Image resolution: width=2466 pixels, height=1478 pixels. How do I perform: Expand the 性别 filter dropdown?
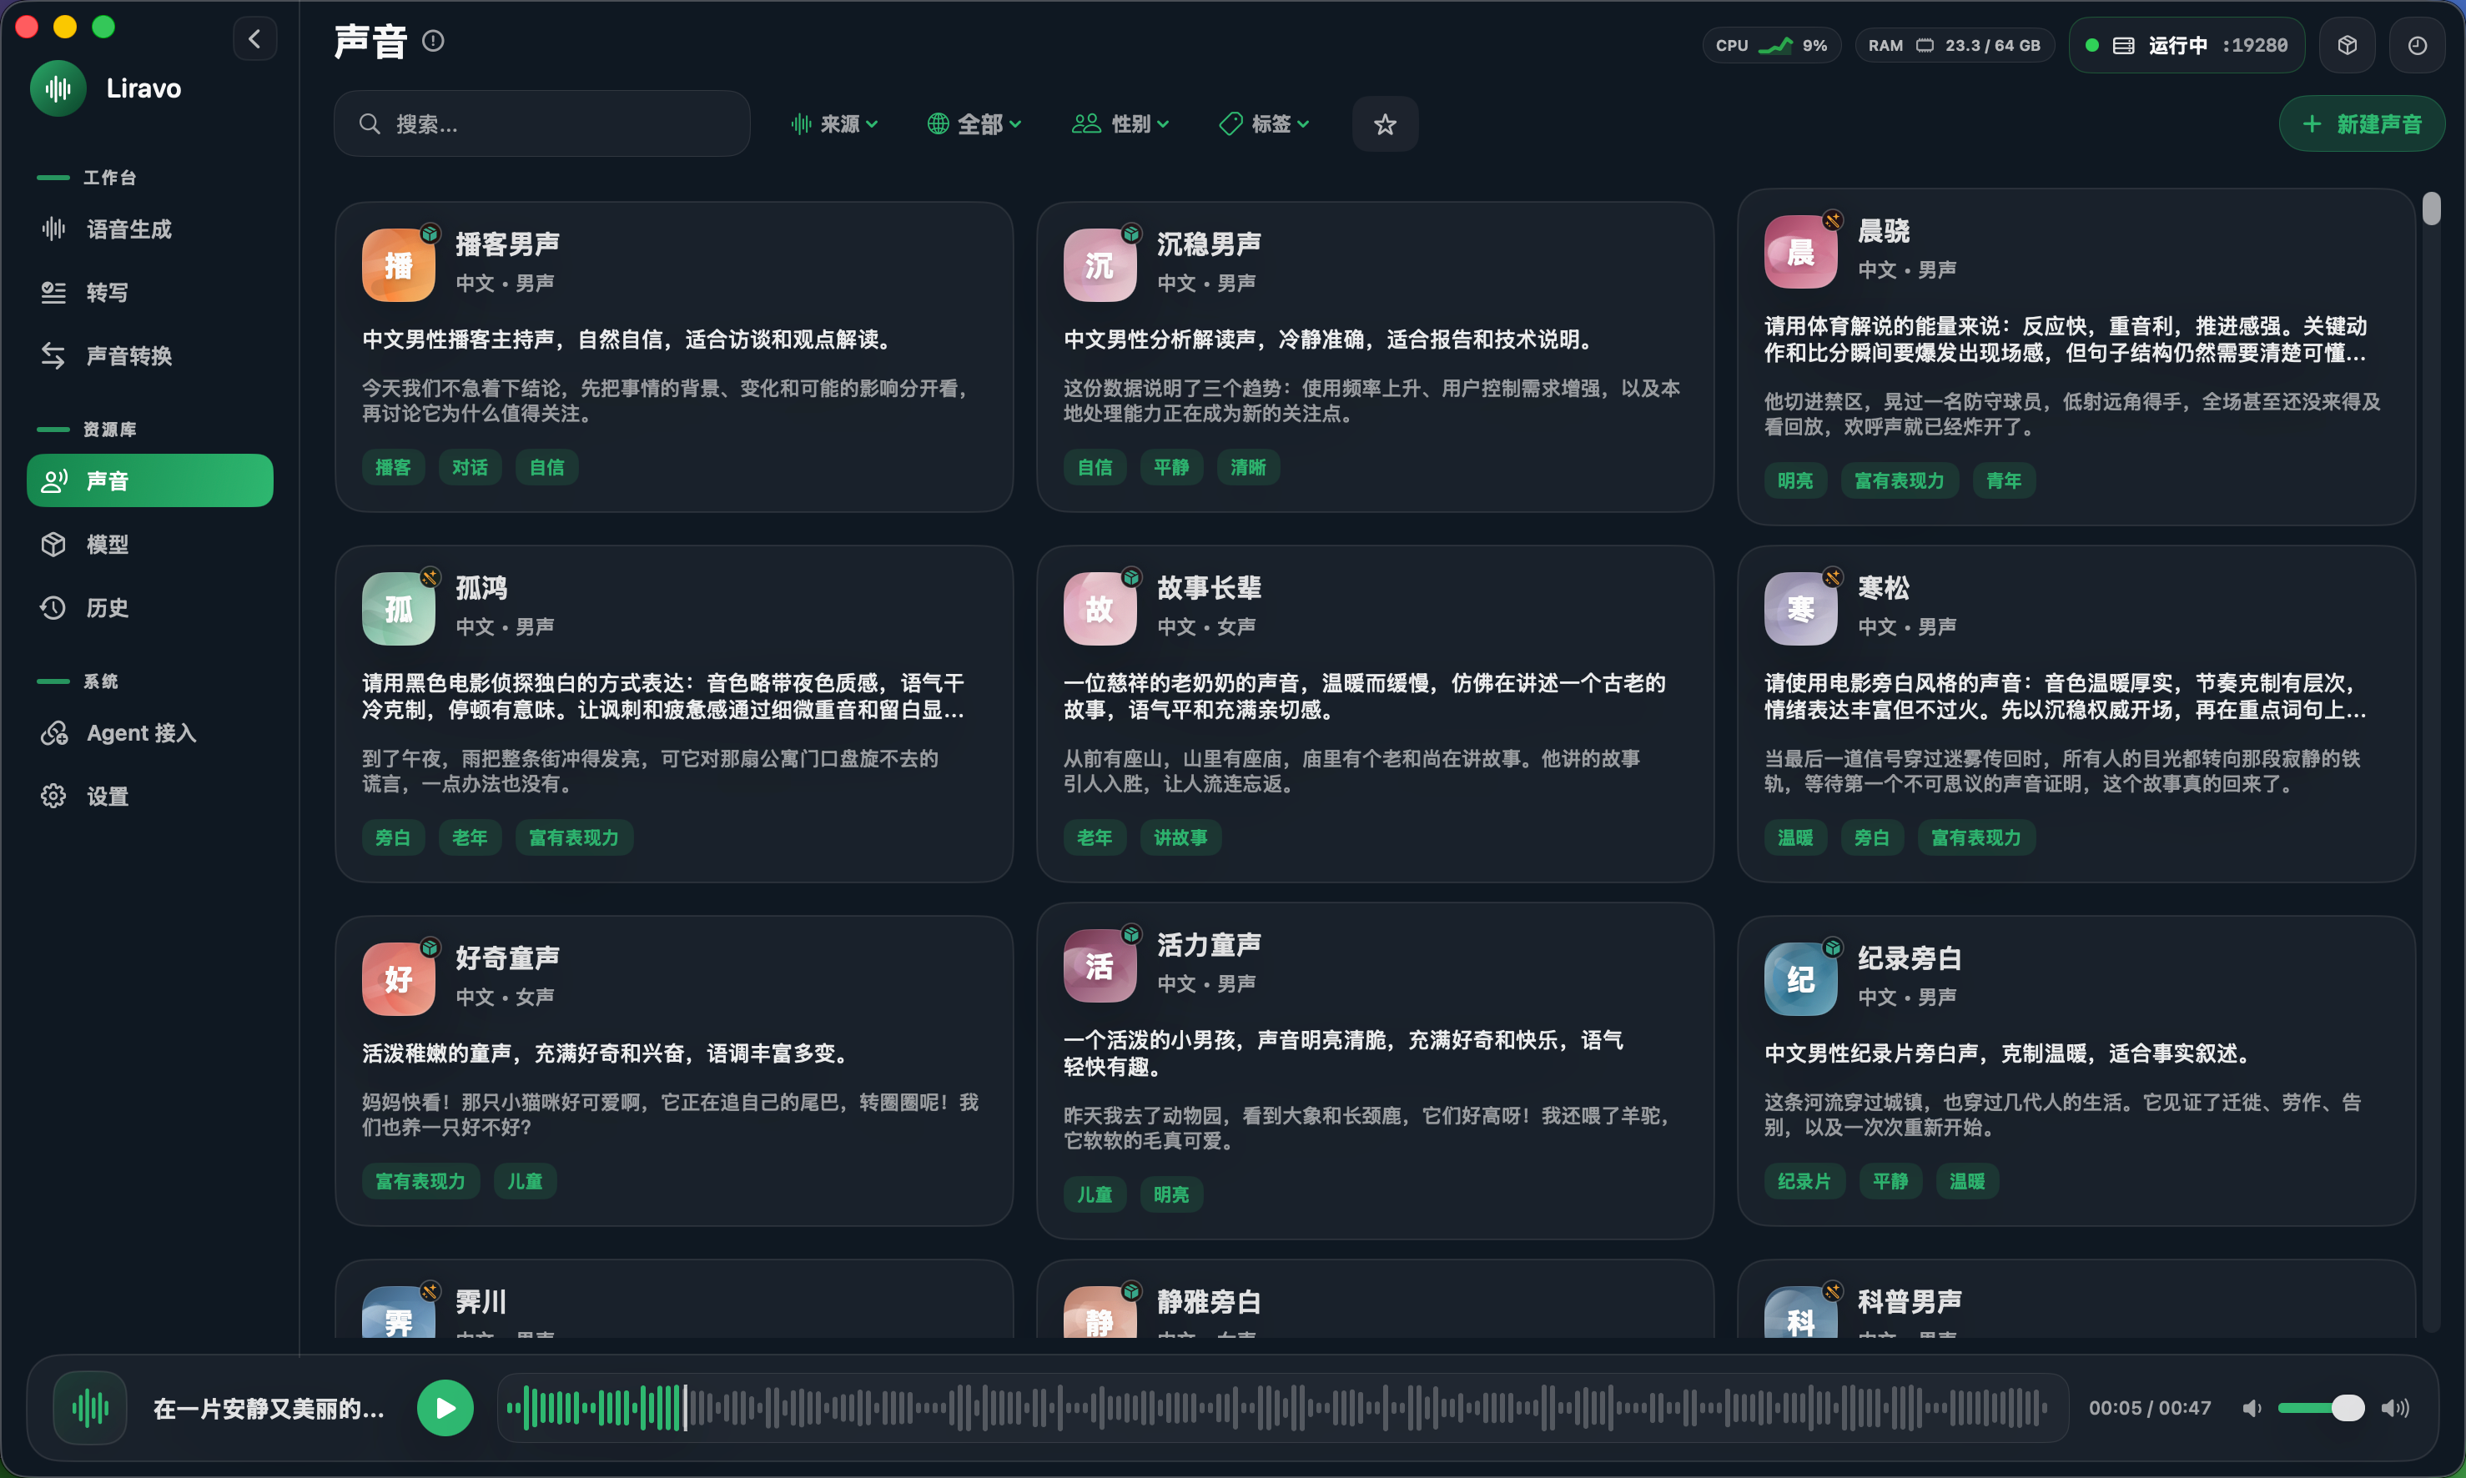1120,123
